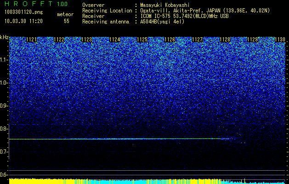The image size is (289, 184).
Task: Click the 0.7 kHz axis label
Action: click(4, 152)
